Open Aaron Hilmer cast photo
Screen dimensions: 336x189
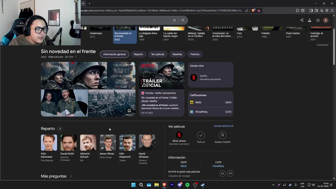click(x=108, y=143)
